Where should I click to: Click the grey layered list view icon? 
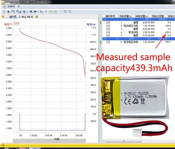(70, 11)
